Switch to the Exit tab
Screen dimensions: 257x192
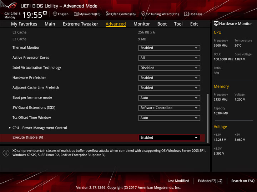click(x=194, y=24)
